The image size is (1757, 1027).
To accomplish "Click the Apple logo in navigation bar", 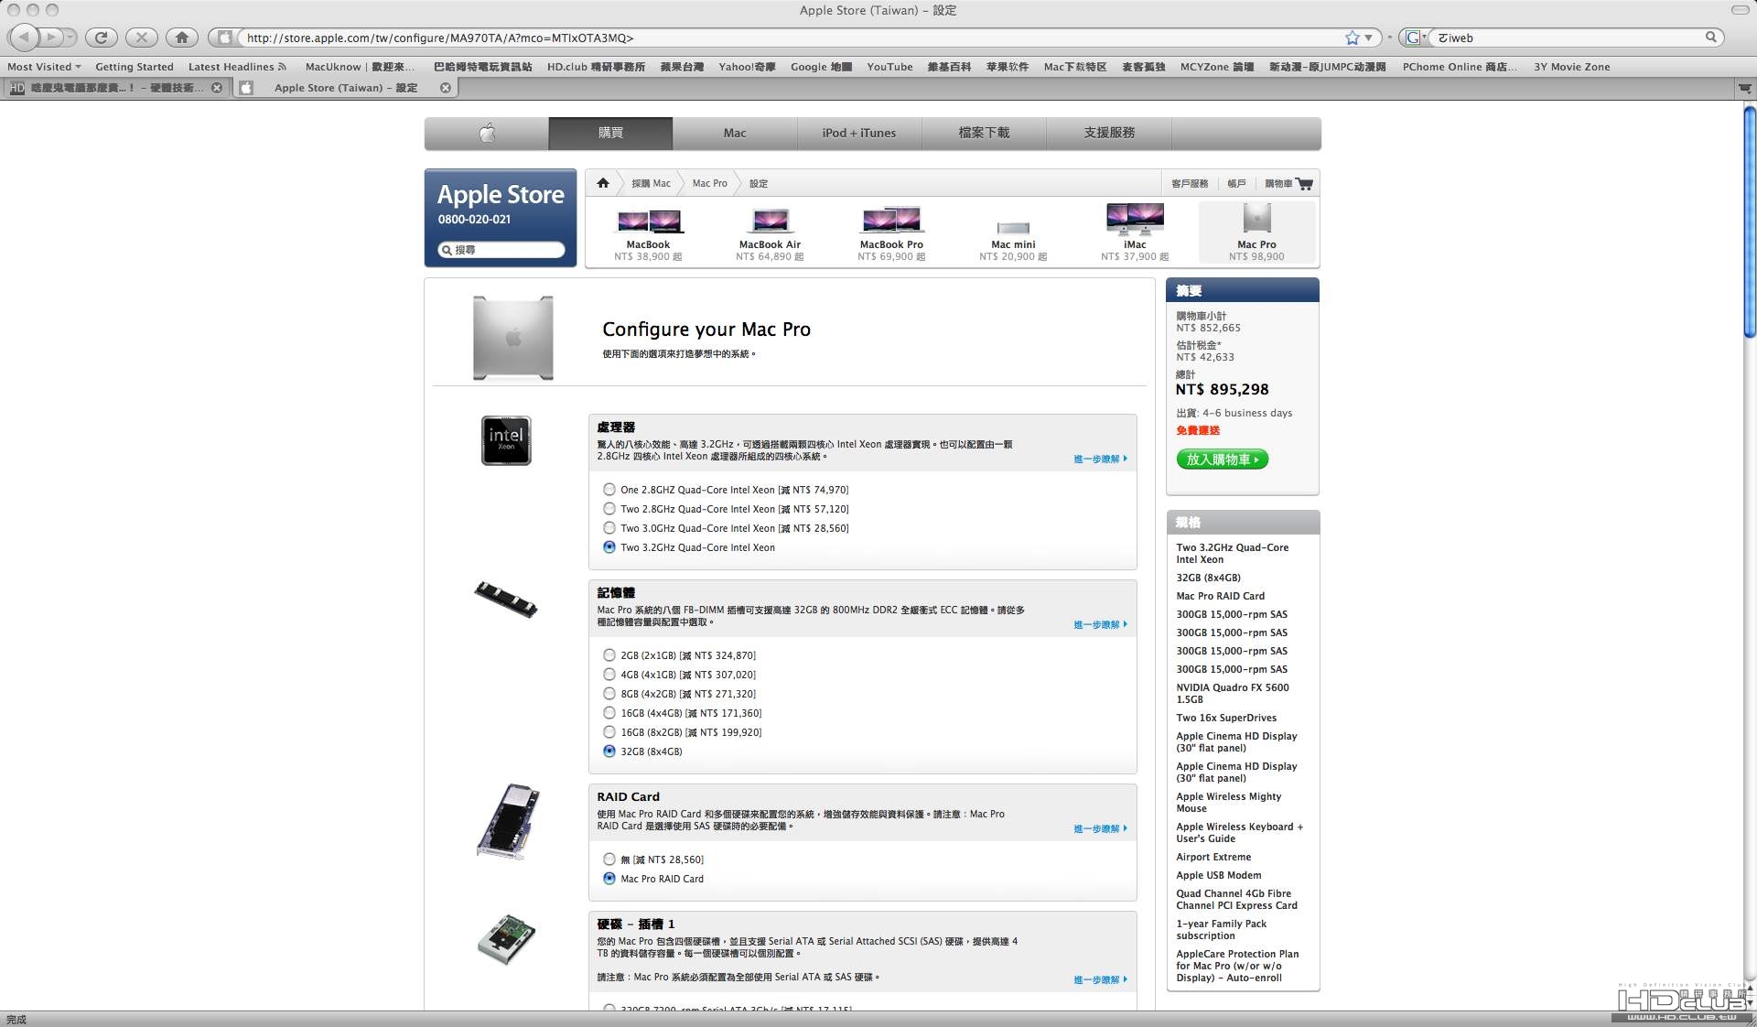I will click(x=487, y=134).
